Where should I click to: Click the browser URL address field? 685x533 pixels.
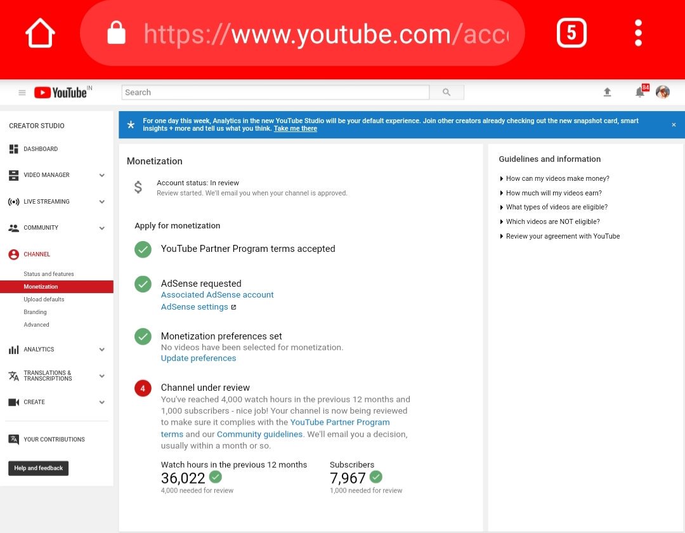(x=303, y=34)
